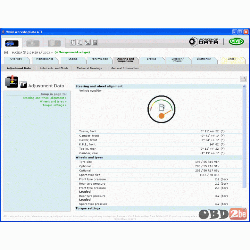Screen dimensions: 250x250
Task: Click the Vehicle condition label
Action: 91,91
